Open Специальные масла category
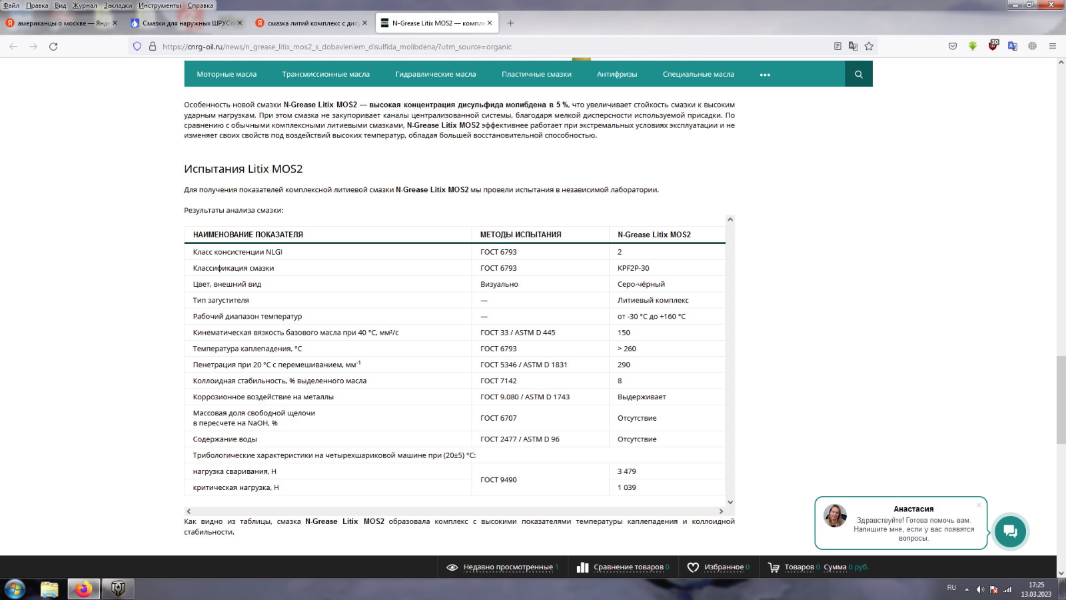 (x=698, y=74)
